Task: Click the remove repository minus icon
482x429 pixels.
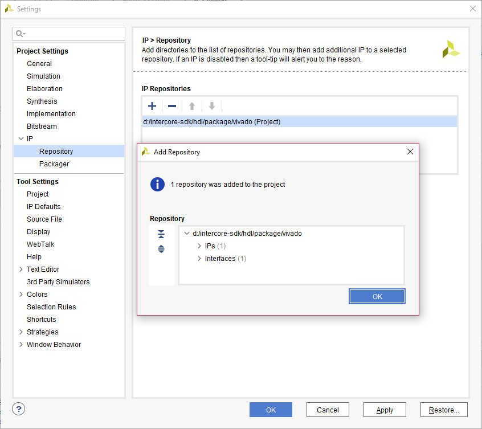Action: 171,106
